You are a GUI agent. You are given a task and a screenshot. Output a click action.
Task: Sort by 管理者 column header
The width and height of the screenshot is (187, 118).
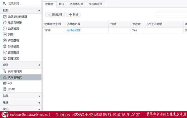tap(137, 24)
